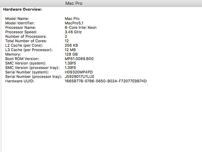Select the 256 KB L2 cache value
The width and height of the screenshot is (202, 152).
pos(71,45)
